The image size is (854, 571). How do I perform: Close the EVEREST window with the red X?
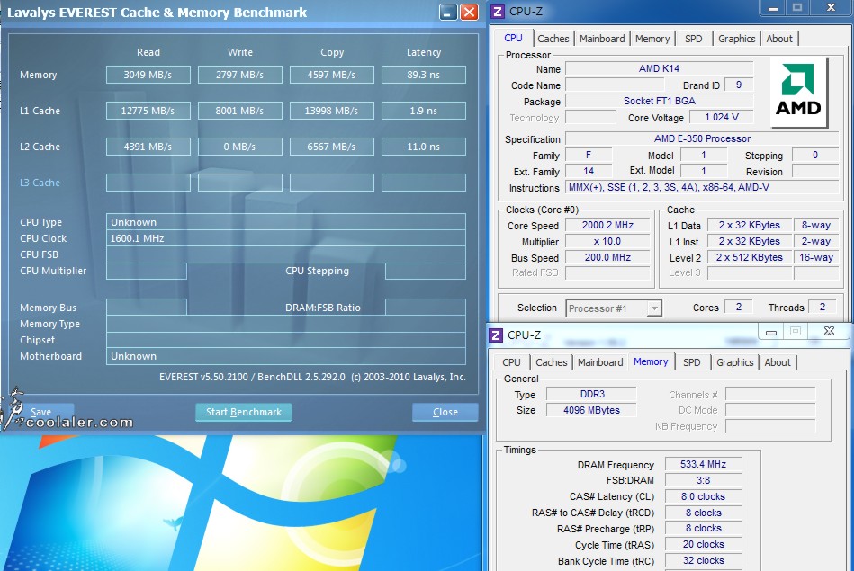(469, 12)
